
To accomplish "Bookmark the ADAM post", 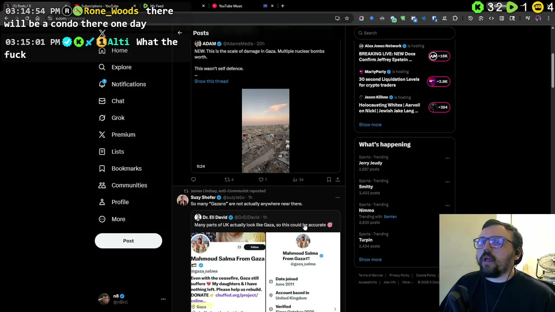I will coord(329,179).
